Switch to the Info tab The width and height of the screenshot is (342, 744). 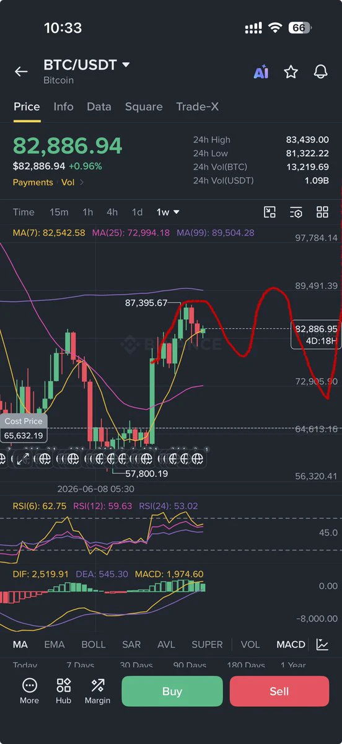[63, 107]
